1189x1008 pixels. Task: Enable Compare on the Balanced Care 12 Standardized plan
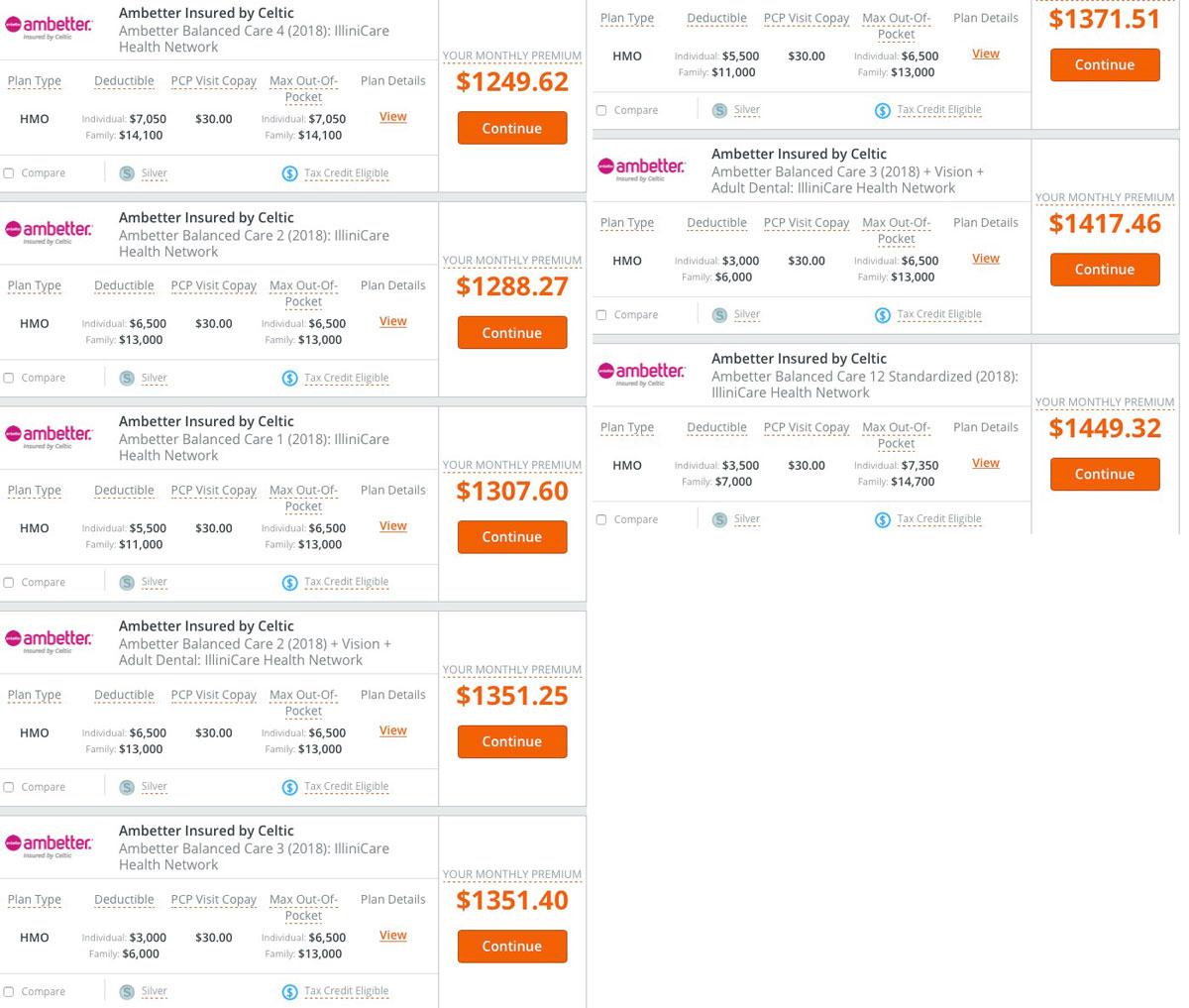601,519
